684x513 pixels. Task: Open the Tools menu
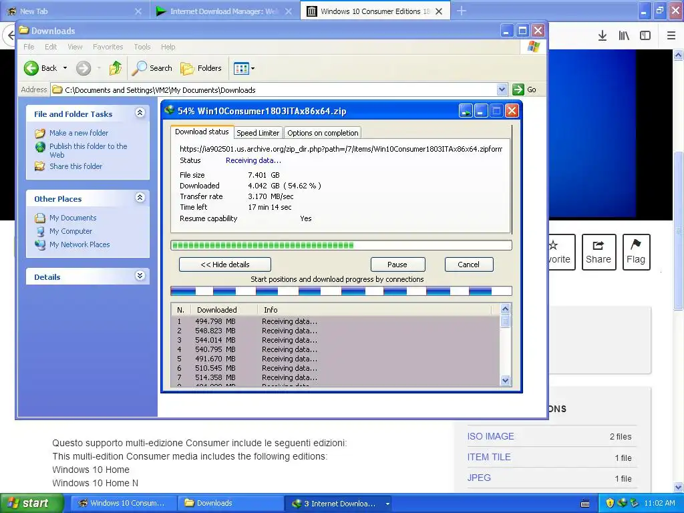click(142, 47)
